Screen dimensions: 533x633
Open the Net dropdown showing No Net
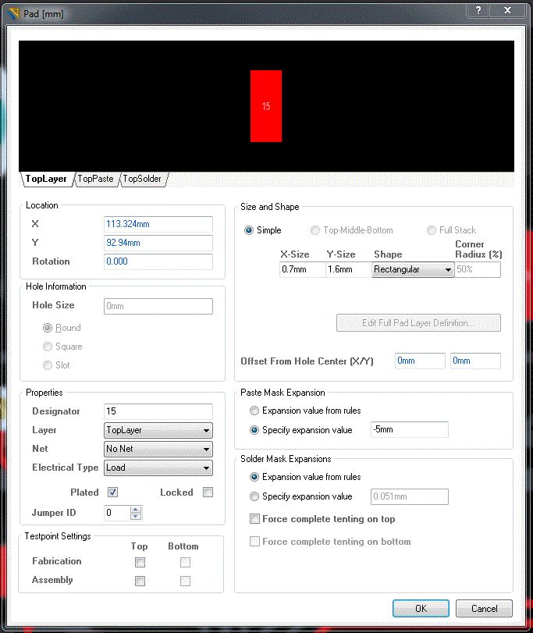click(158, 449)
